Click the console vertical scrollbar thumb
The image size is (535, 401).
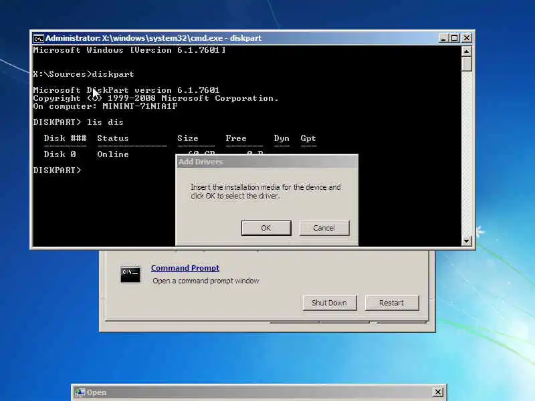pos(466,63)
